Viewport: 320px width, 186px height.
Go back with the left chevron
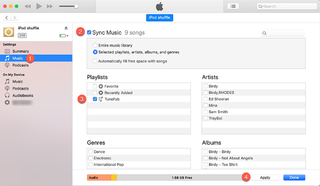pos(7,18)
